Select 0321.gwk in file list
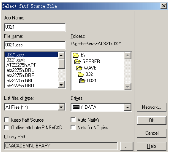Screen dimensions: 169x153 pos(31,60)
